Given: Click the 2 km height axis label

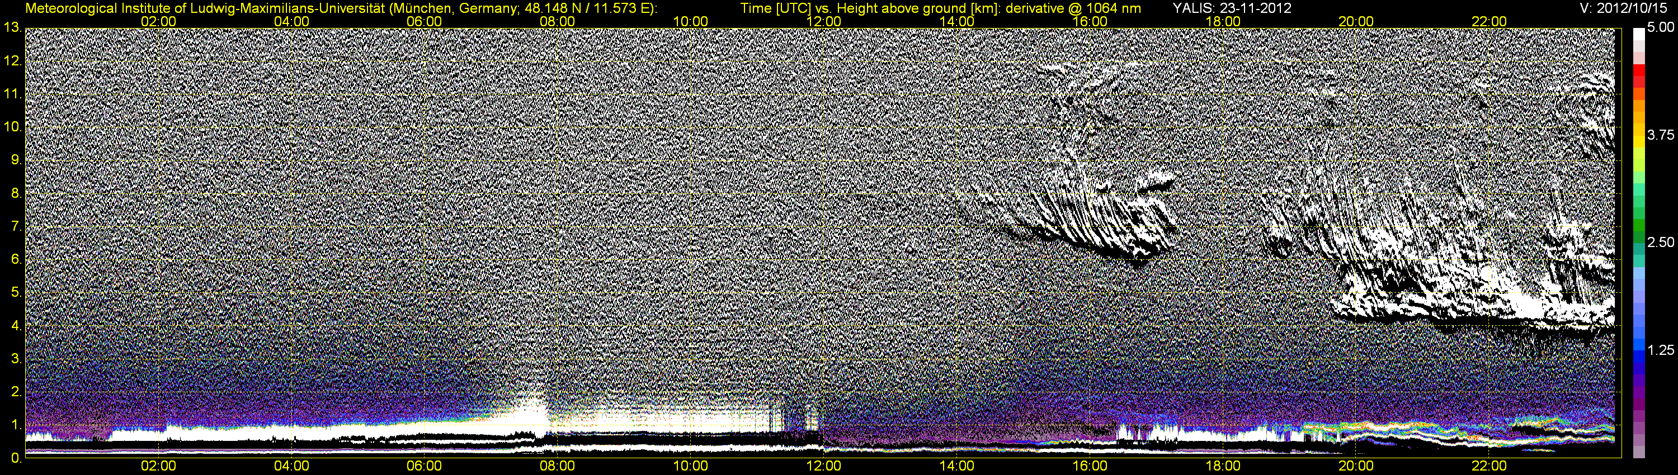Looking at the screenshot, I should pos(16,392).
